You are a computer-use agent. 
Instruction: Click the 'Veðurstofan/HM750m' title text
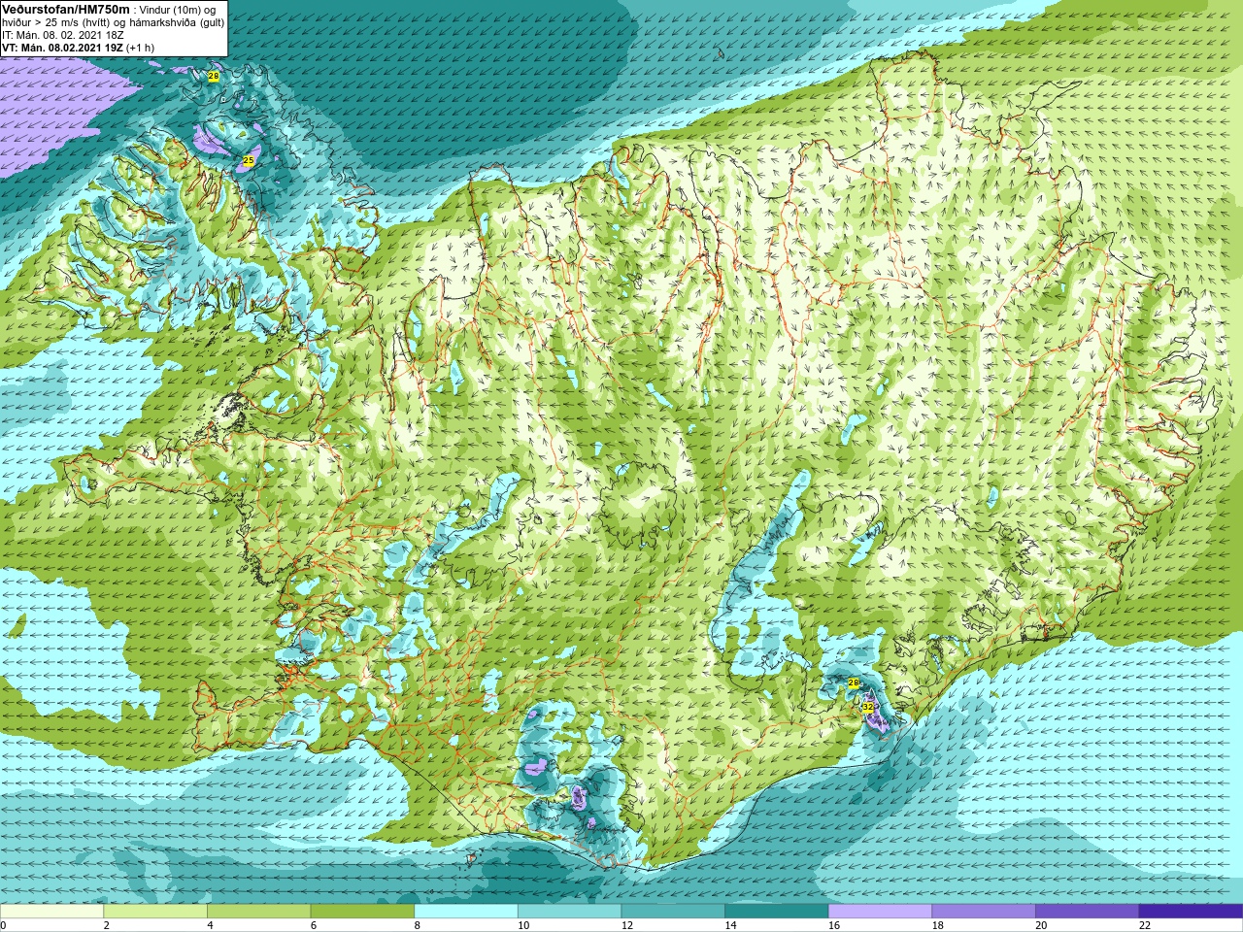(65, 9)
